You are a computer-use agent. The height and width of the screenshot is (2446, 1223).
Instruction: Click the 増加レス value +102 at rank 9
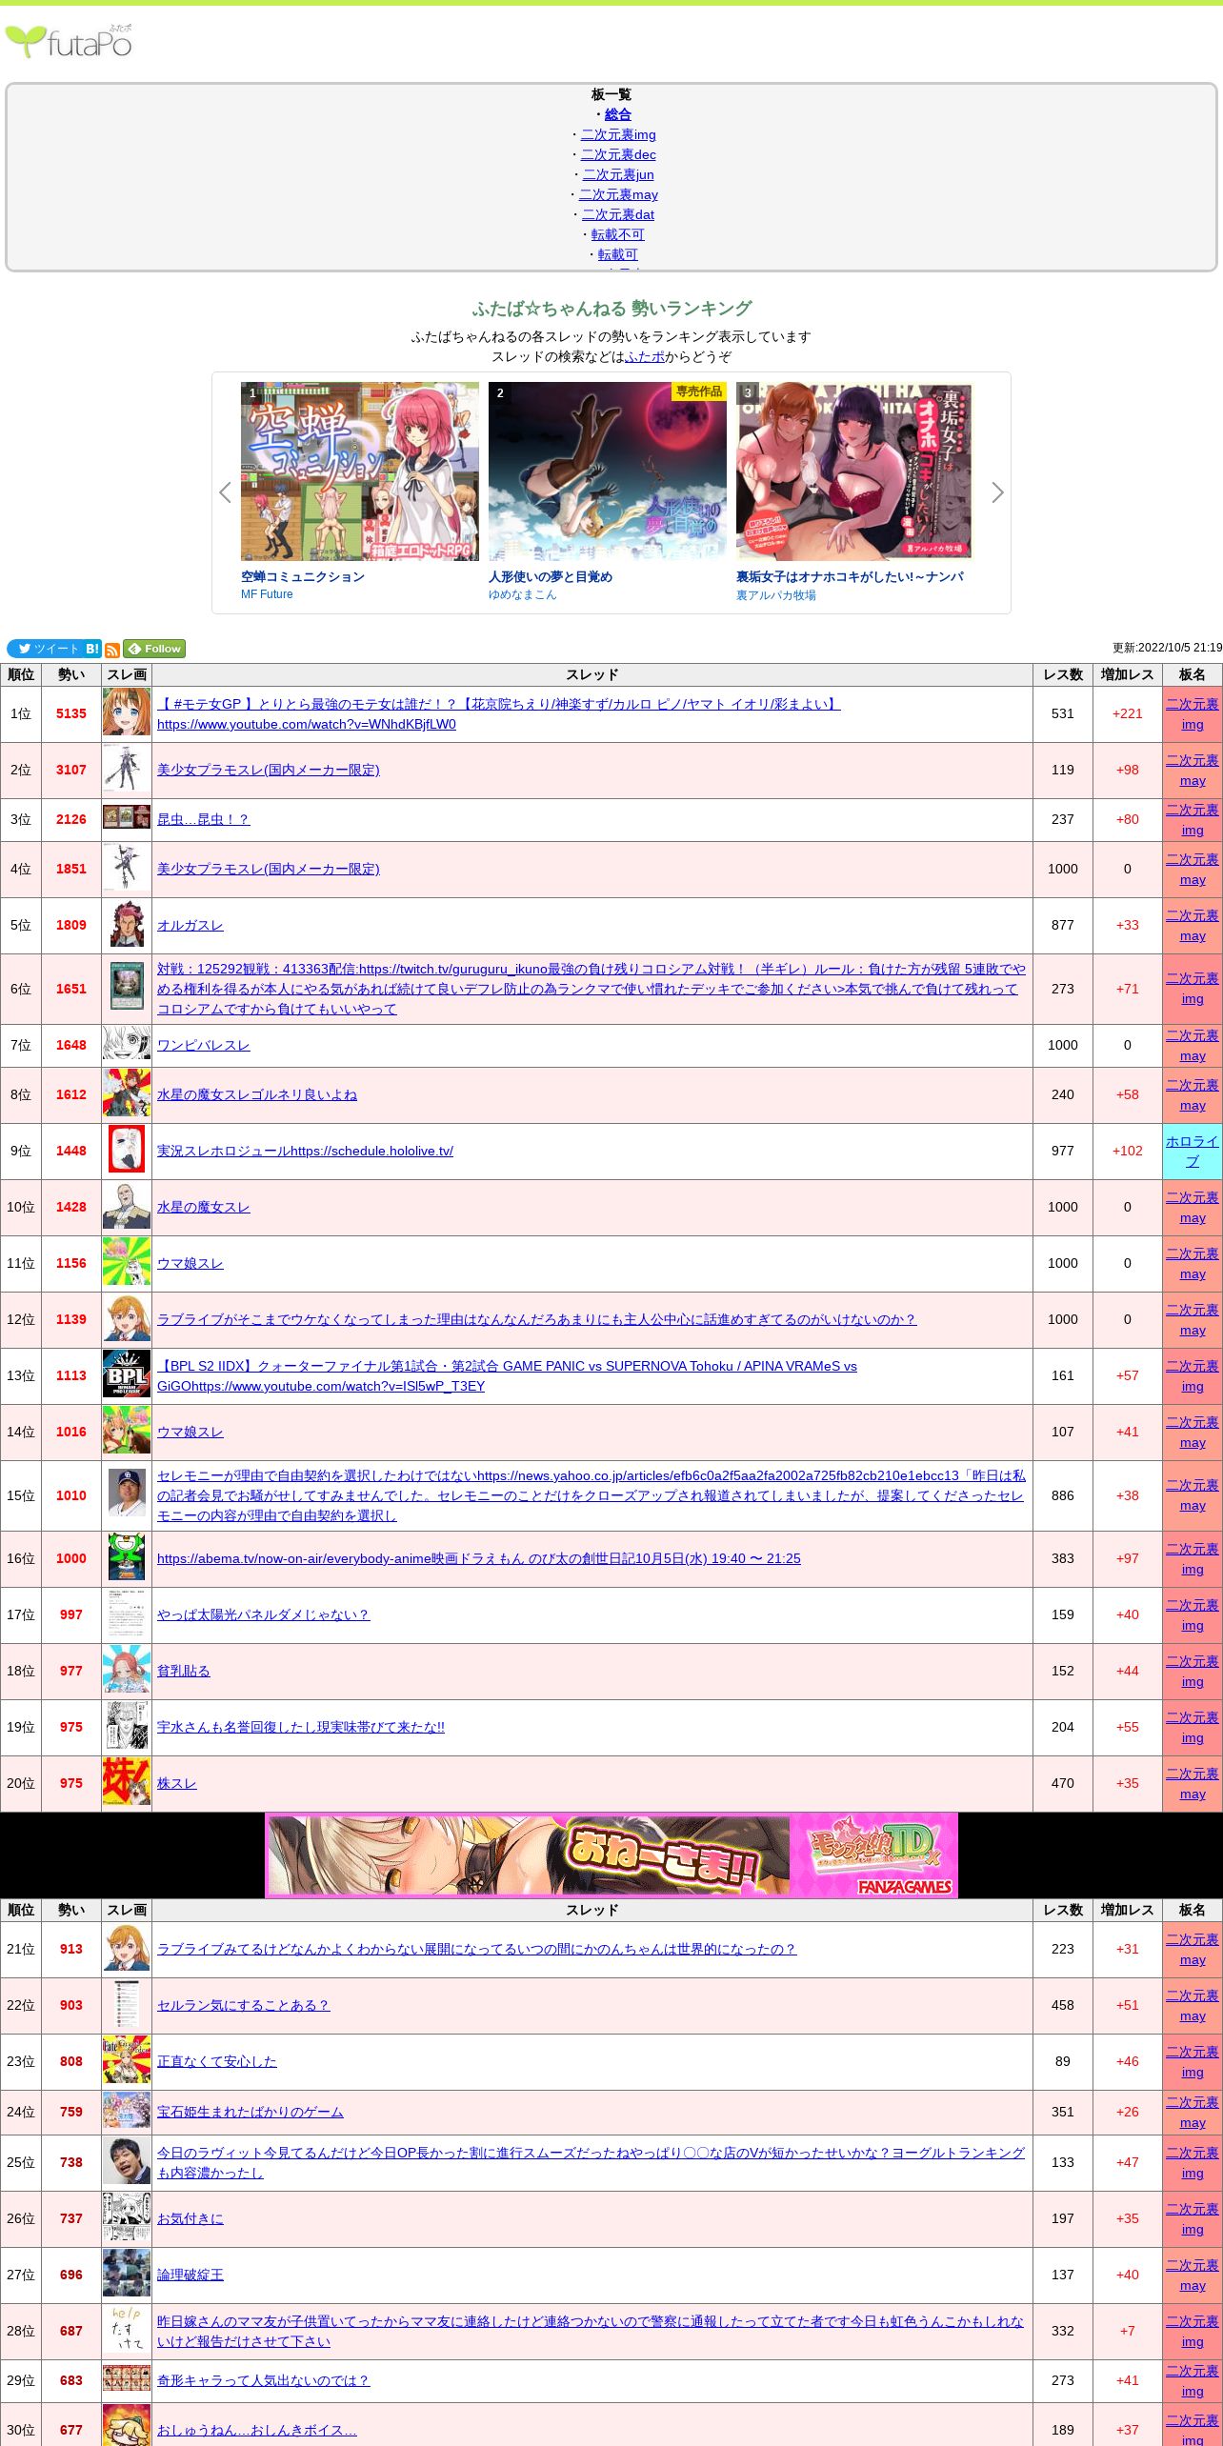[x=1128, y=1151]
